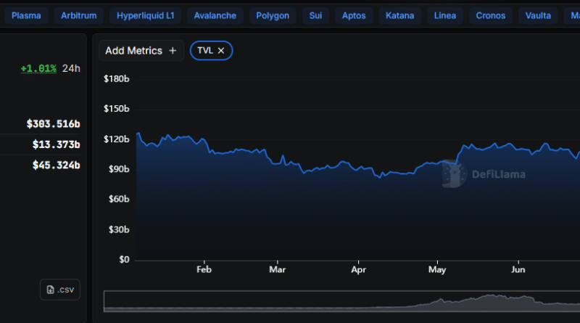
Task: Click the Apr label on the chart axis
Action: click(357, 269)
